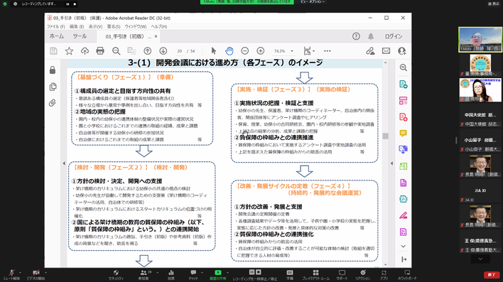
Task: Zoom in with the plus button
Action: point(261,51)
